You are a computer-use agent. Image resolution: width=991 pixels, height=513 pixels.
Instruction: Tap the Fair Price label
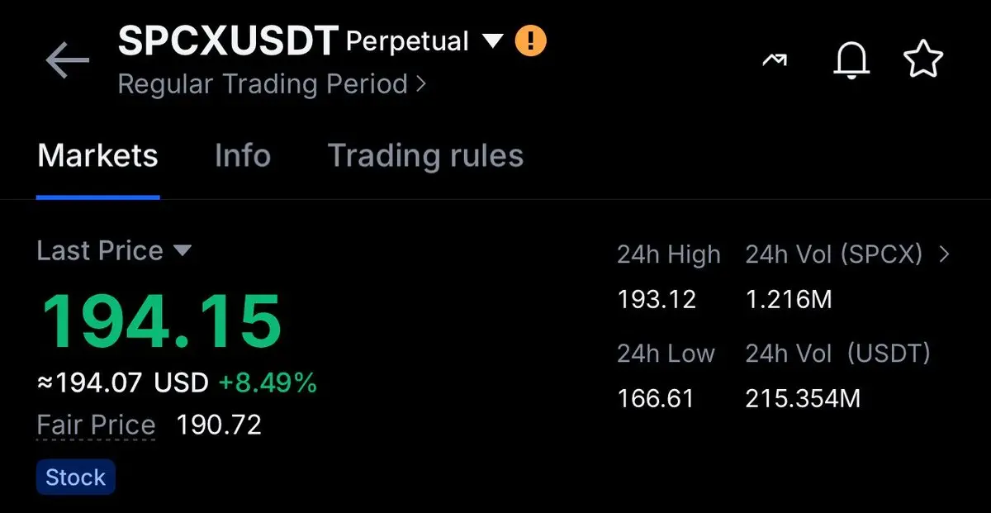(96, 425)
